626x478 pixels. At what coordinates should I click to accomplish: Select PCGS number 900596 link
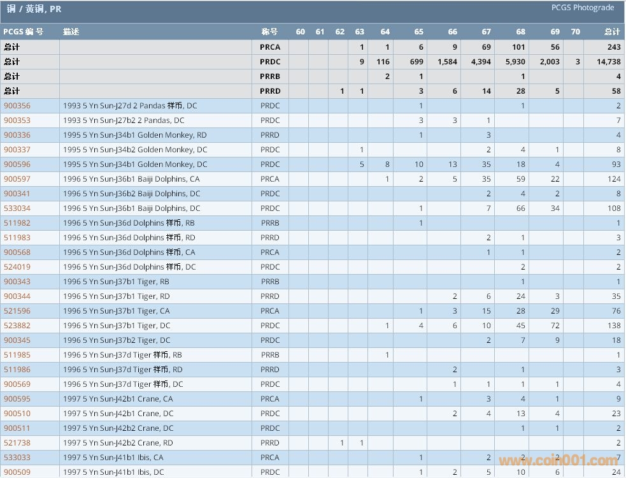tap(17, 164)
